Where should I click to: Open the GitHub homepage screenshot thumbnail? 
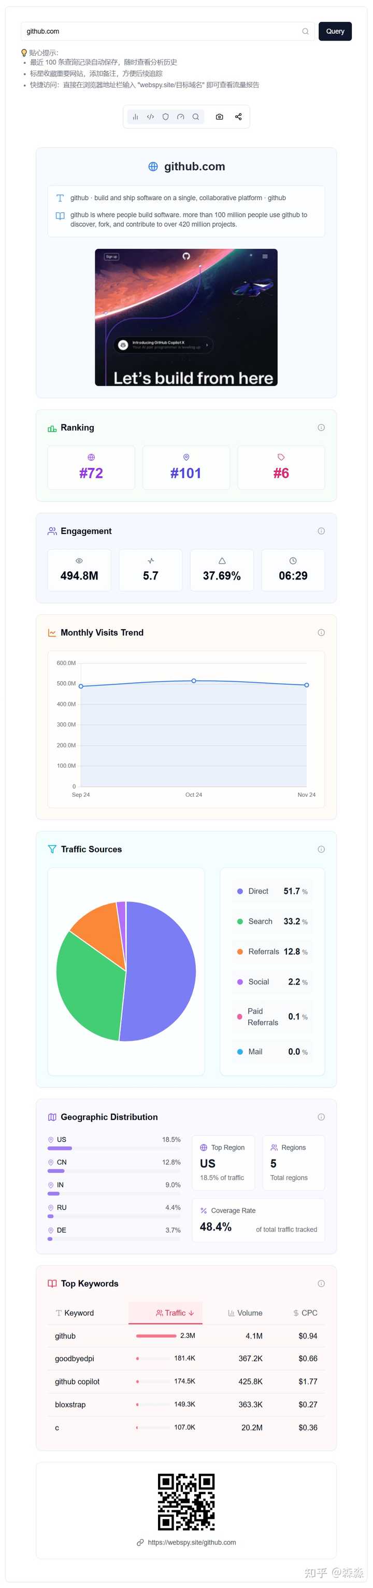[x=186, y=317]
